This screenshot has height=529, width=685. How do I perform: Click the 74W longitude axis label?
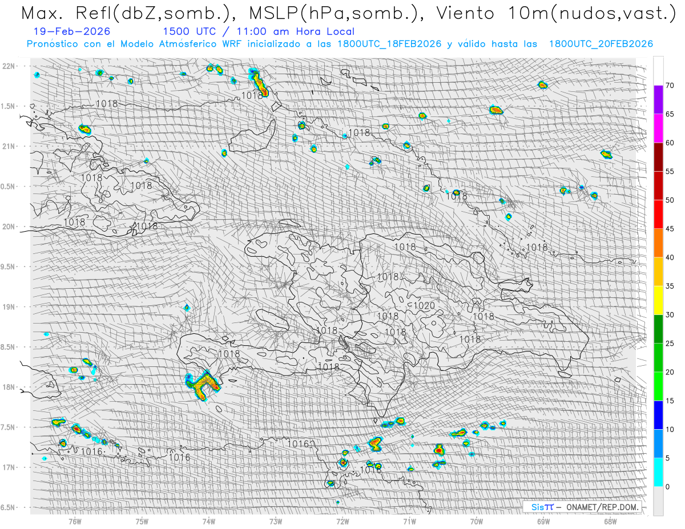click(209, 522)
